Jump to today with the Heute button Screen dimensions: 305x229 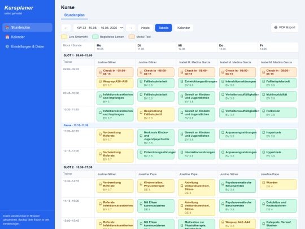(x=145, y=28)
